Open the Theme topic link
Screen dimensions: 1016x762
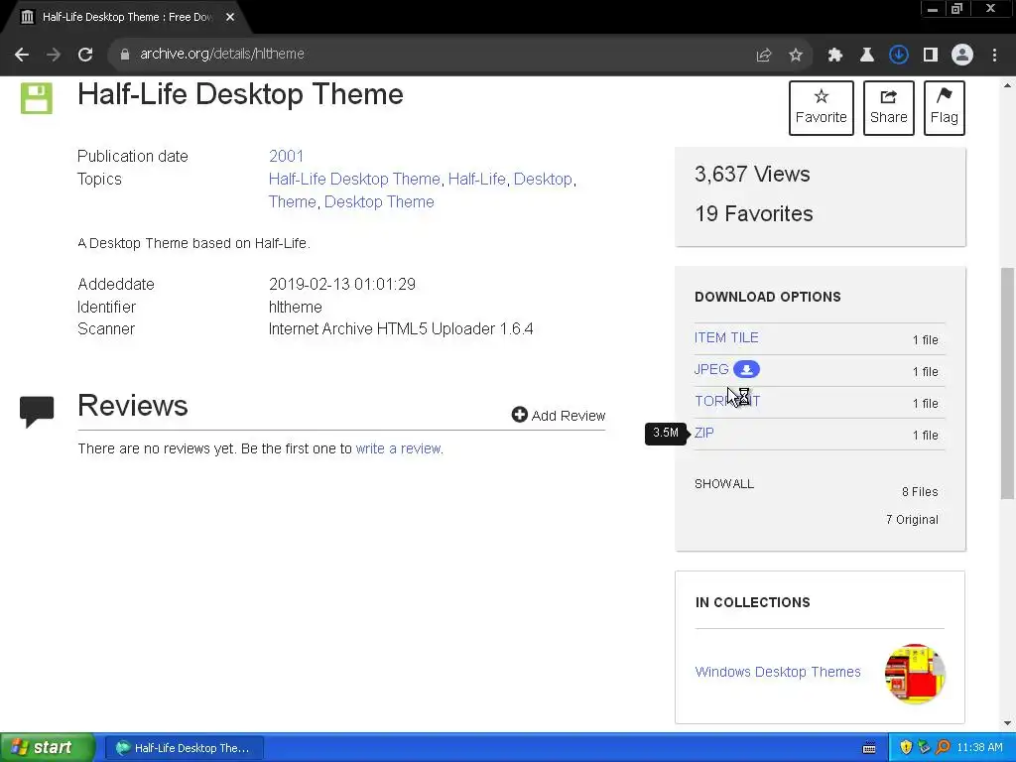[293, 201]
